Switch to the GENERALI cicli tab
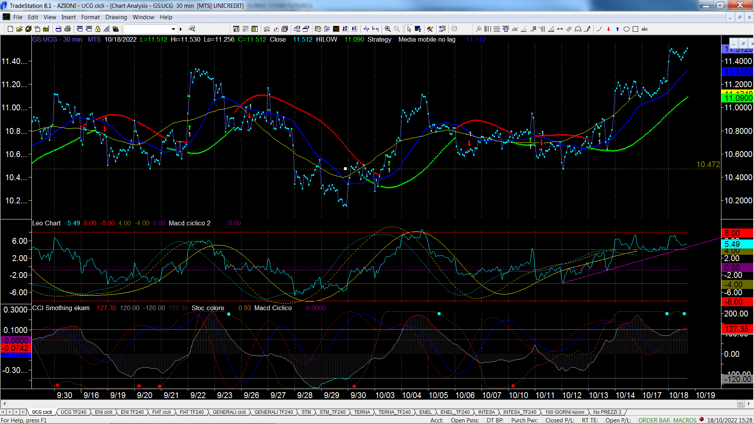 tap(229, 412)
